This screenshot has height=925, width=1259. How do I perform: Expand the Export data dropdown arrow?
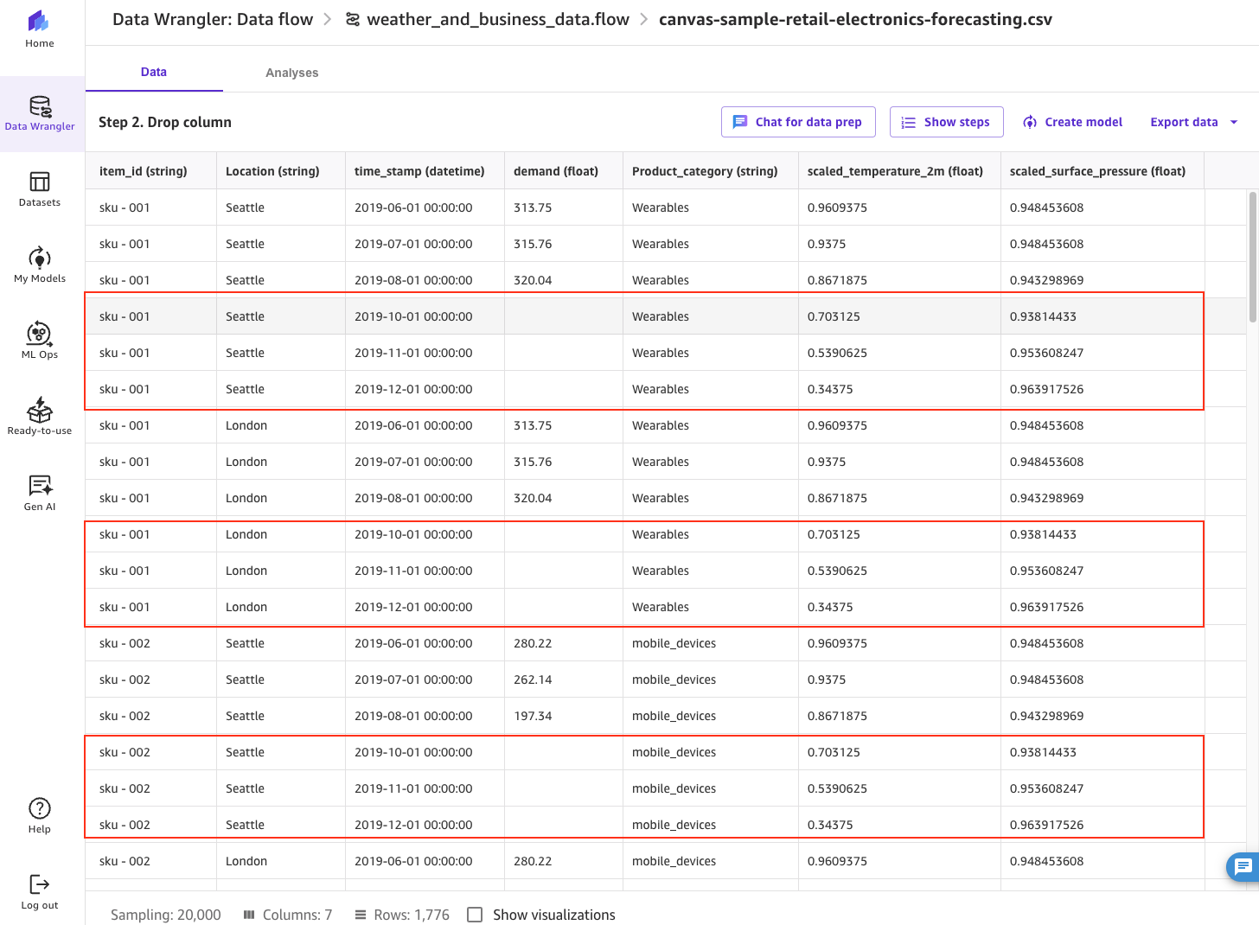[x=1234, y=122]
